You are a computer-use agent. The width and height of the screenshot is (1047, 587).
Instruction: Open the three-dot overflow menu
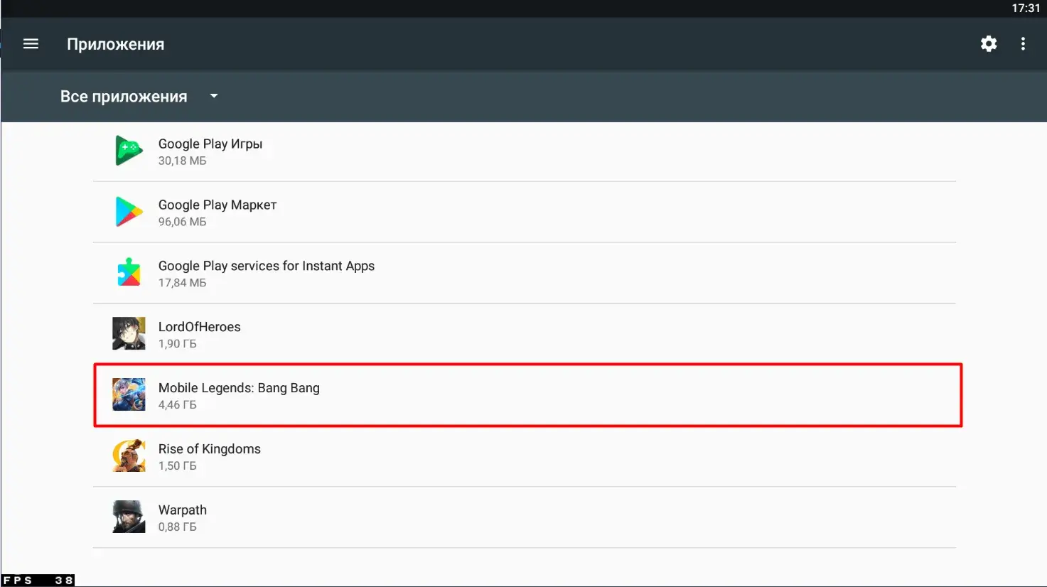(x=1023, y=44)
